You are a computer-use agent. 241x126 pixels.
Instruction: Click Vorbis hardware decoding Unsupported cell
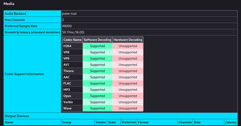point(128,102)
